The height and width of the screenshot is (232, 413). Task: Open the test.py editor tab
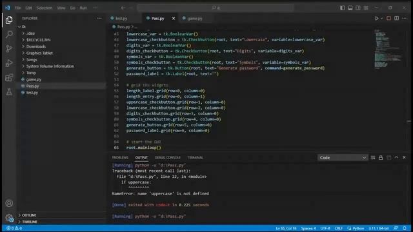pos(121,19)
